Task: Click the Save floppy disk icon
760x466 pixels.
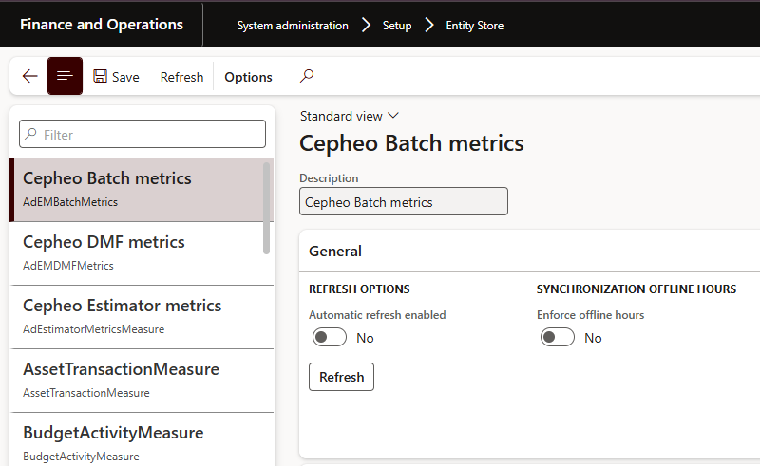Action: pos(101,77)
